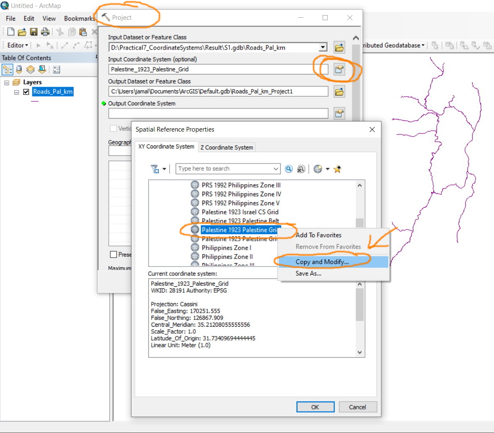
Task: Toggle the Vertical checkbox in Project dialog
Action: tap(113, 128)
